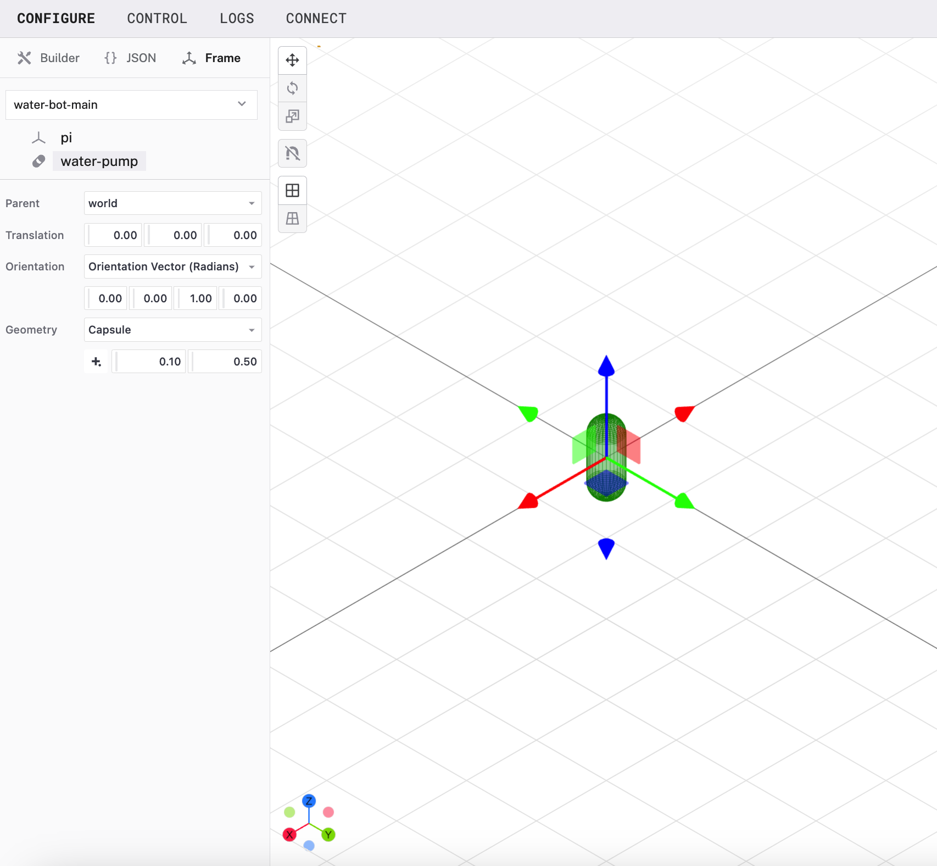Select the pi frame item

pos(66,138)
